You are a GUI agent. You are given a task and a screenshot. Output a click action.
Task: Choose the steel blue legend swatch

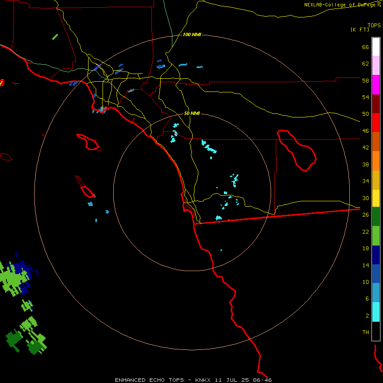pos(376,293)
